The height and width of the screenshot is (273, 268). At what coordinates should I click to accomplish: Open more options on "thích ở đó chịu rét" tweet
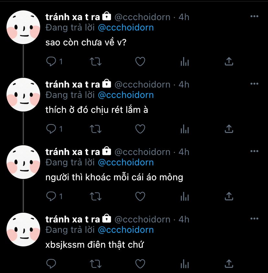(x=254, y=84)
